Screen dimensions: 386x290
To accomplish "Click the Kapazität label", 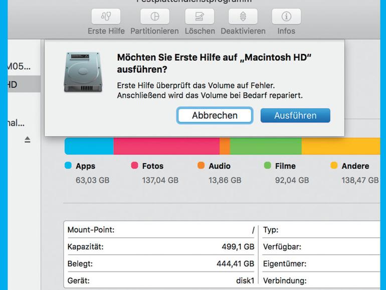I will coord(85,247).
